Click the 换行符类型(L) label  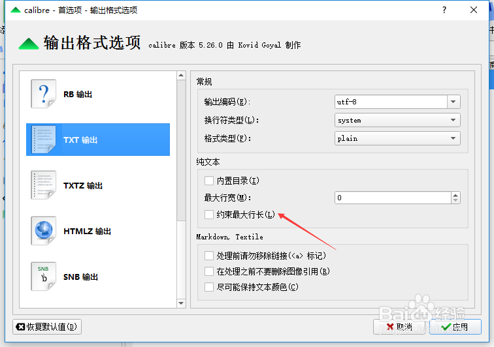pos(231,120)
